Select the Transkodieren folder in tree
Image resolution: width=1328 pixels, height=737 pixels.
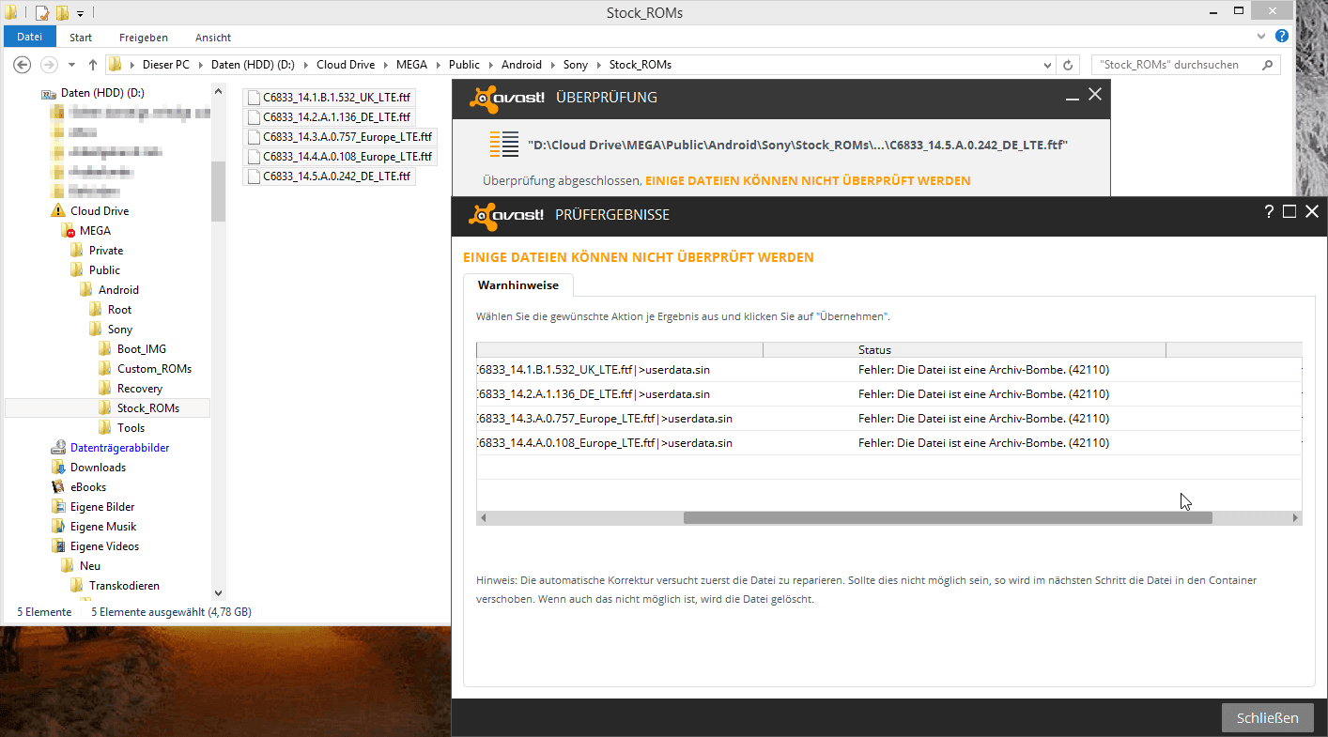(124, 586)
